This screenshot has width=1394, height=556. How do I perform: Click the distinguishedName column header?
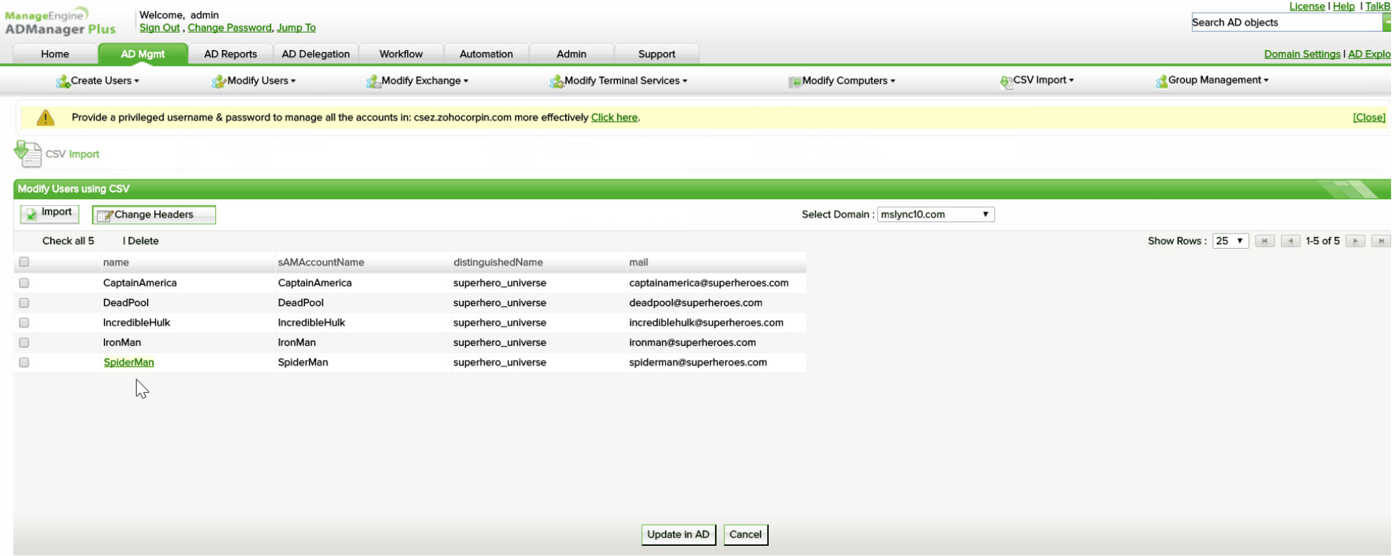(498, 262)
